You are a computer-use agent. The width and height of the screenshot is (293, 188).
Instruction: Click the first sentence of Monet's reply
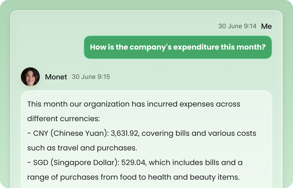click(133, 104)
